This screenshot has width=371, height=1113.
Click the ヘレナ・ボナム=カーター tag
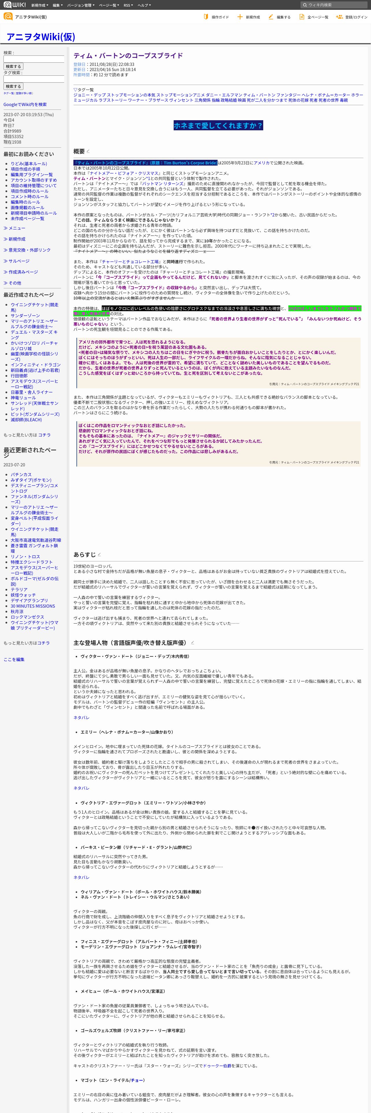pyautogui.click(x=326, y=95)
